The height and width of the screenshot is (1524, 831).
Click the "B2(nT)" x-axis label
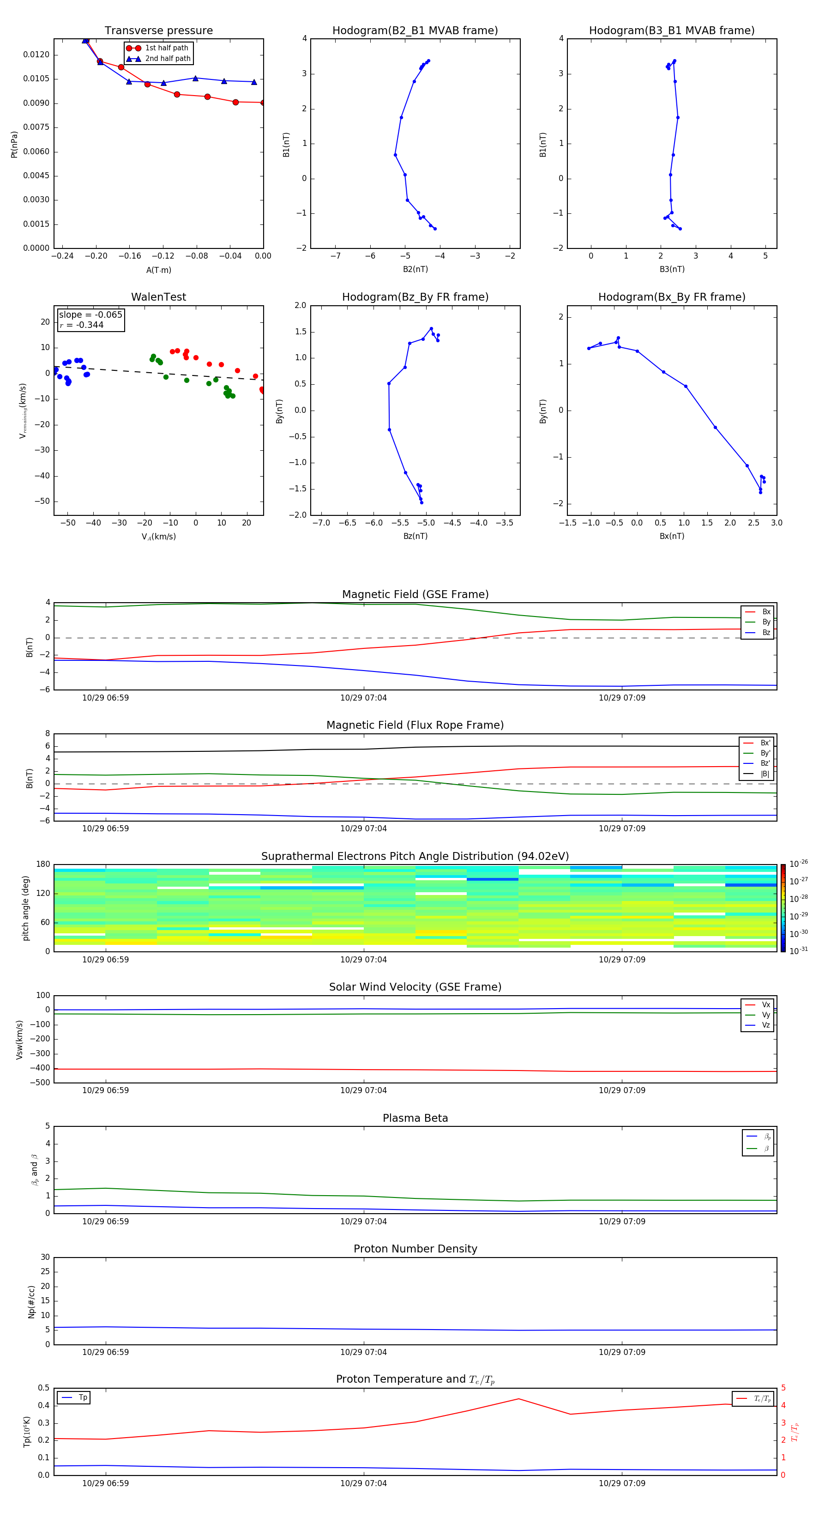coord(415,269)
